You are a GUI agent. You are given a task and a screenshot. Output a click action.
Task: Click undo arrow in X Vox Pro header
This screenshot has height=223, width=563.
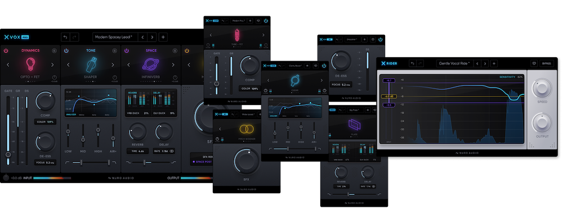65,37
